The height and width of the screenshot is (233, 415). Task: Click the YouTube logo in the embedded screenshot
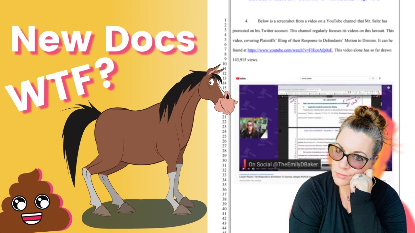241,78
